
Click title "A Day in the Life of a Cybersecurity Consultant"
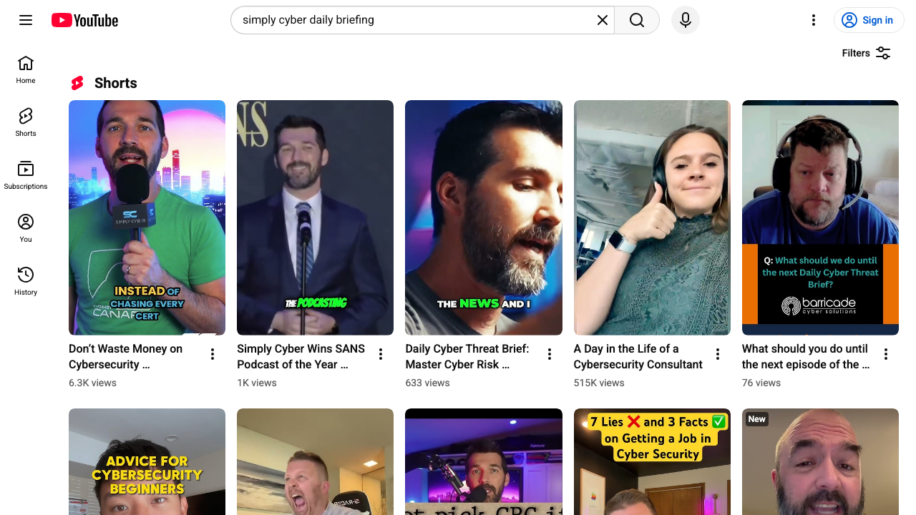(638, 356)
